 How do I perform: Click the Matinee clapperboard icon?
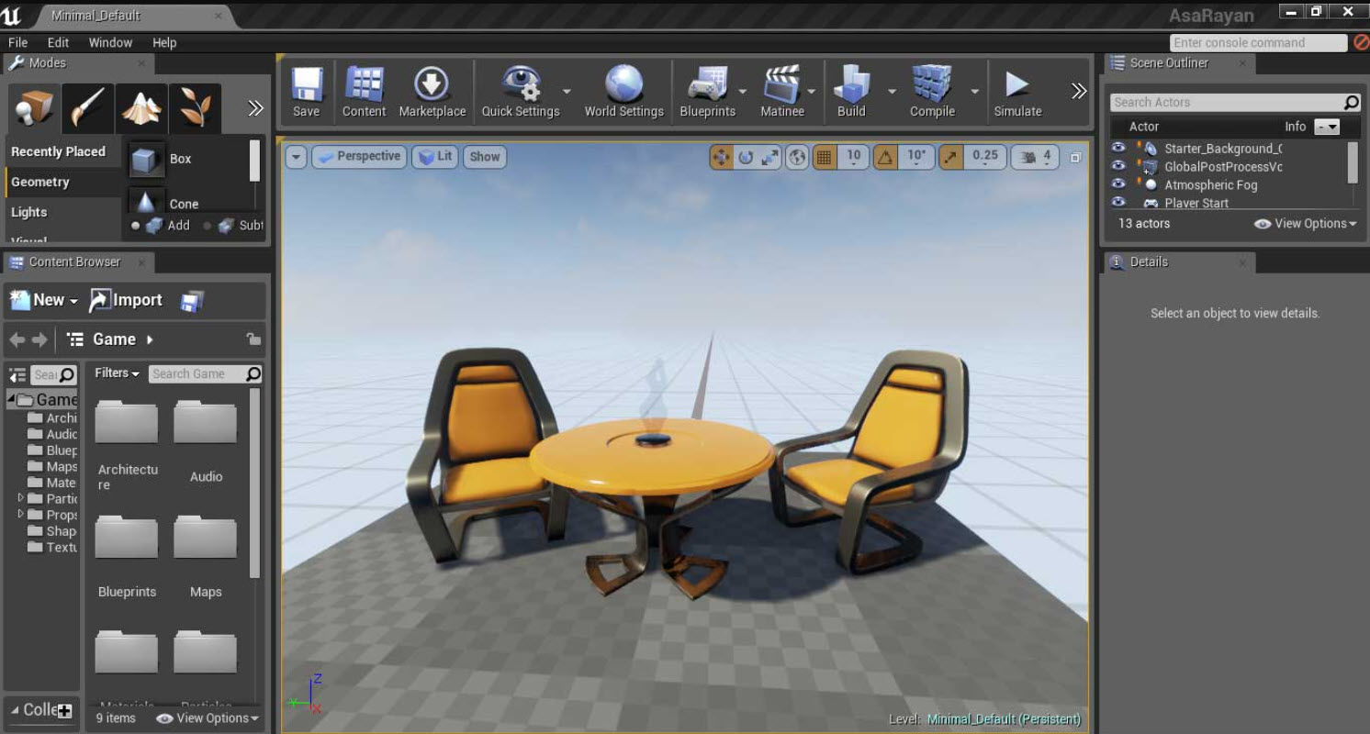(782, 92)
